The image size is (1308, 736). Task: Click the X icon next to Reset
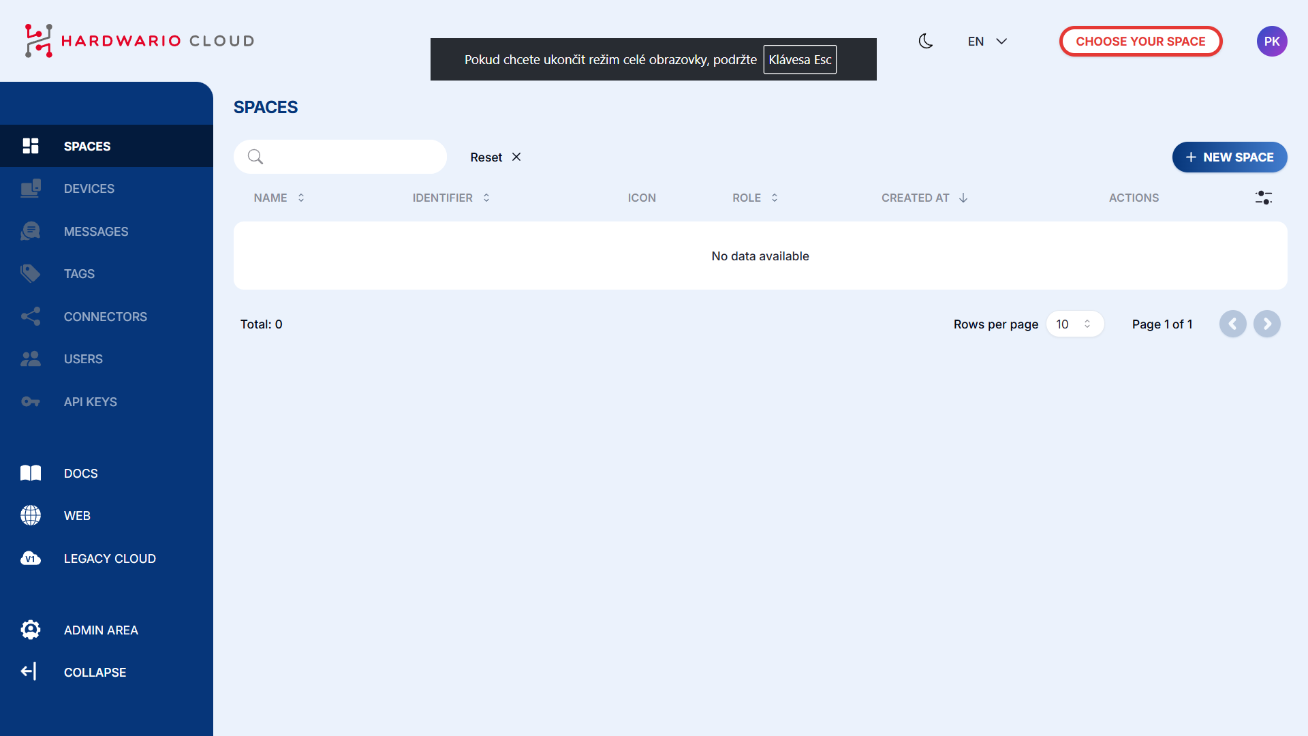tap(516, 157)
